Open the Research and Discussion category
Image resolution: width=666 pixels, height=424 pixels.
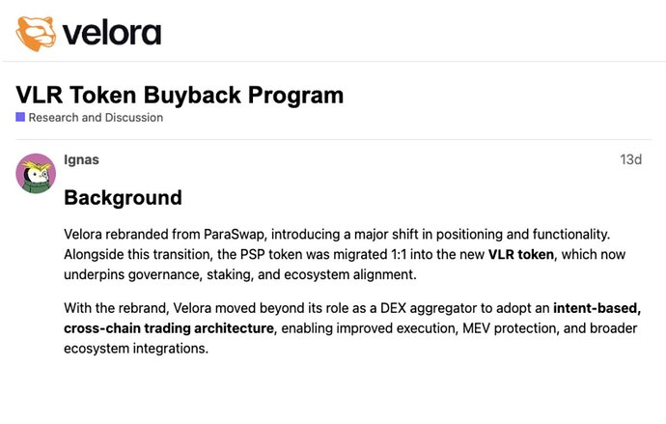point(96,118)
